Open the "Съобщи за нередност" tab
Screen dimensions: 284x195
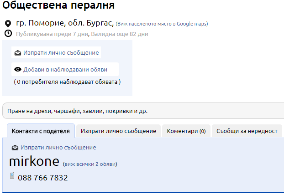(x=247, y=131)
